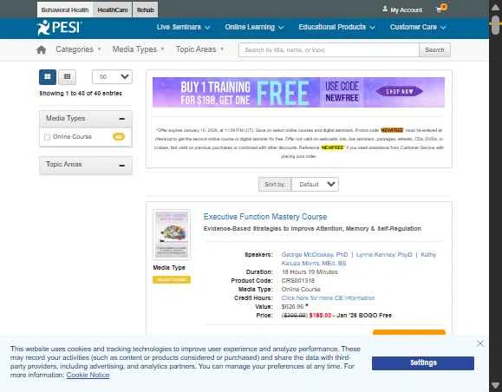Open the Cookie Notice link

[88, 375]
